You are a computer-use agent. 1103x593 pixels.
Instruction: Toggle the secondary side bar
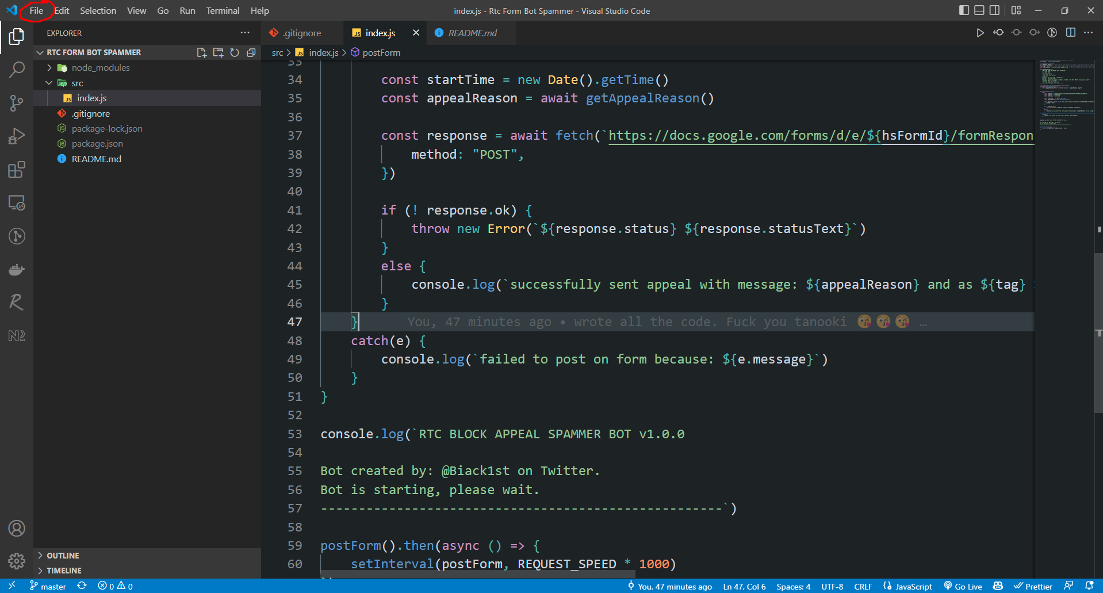click(x=995, y=10)
